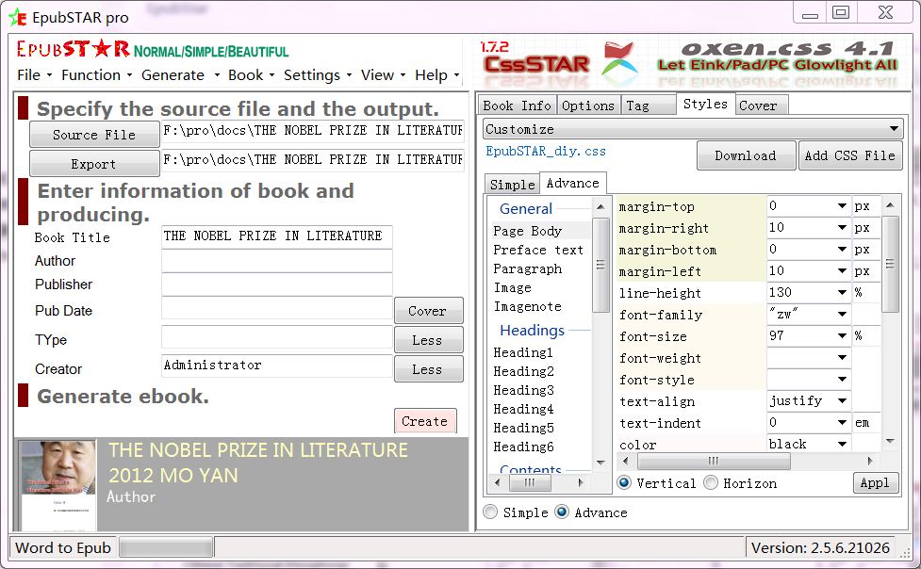Open the File menu
This screenshot has height=569, width=921.
(34, 75)
